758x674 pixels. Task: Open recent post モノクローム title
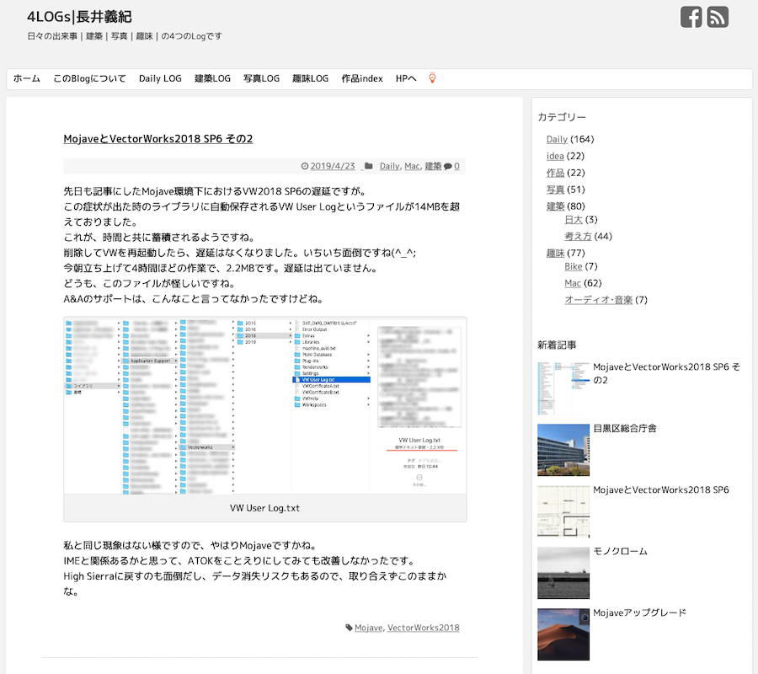click(620, 551)
